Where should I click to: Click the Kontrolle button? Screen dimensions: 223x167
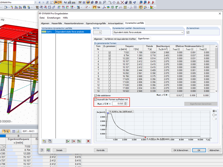[x=100, y=150]
